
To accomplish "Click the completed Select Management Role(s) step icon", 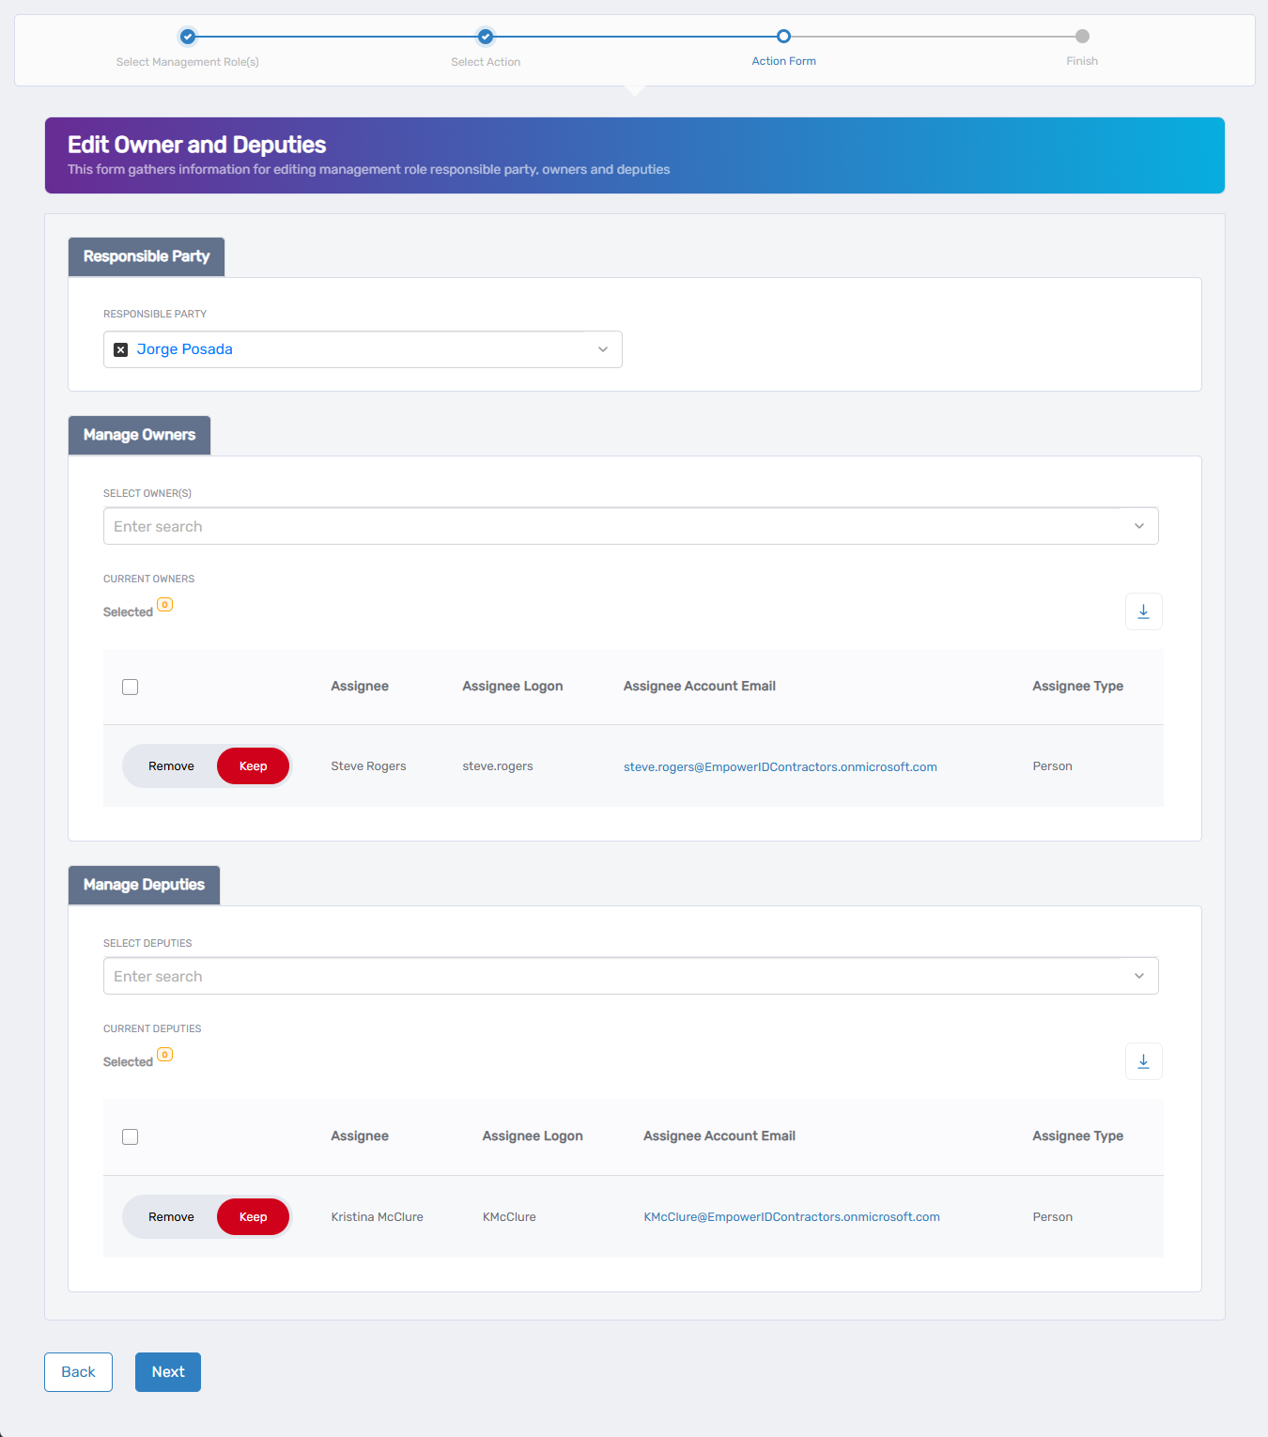I will (x=188, y=37).
